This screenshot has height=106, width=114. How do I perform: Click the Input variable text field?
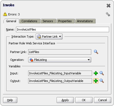(60, 73)
